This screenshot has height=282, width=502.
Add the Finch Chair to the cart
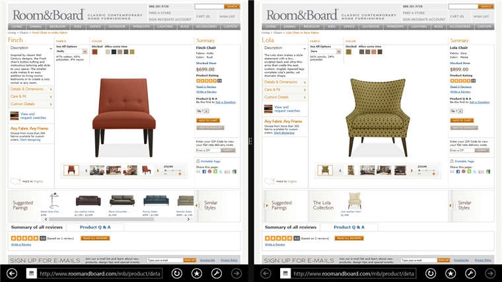208,121
